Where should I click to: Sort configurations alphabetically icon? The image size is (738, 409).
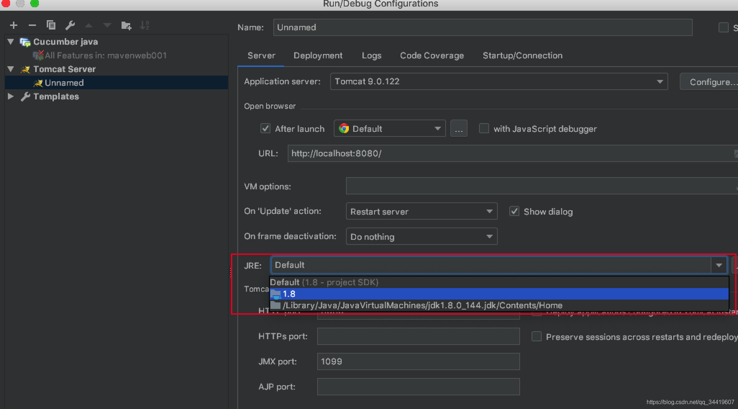point(145,25)
